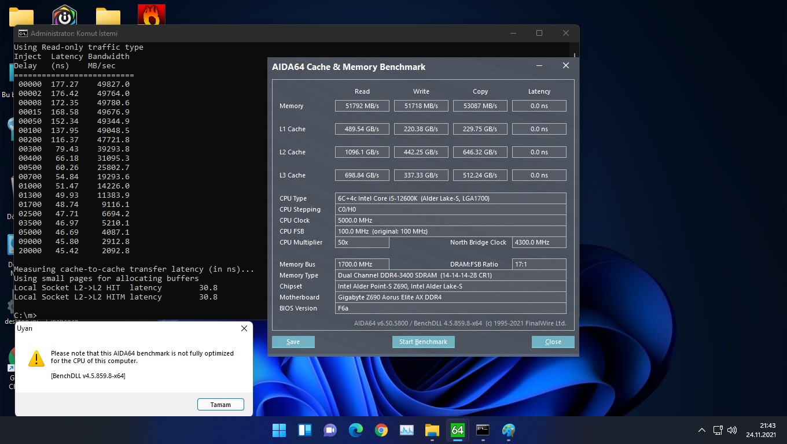Close the Uyarı warning dialog
This screenshot has width=787, height=444.
(x=244, y=328)
